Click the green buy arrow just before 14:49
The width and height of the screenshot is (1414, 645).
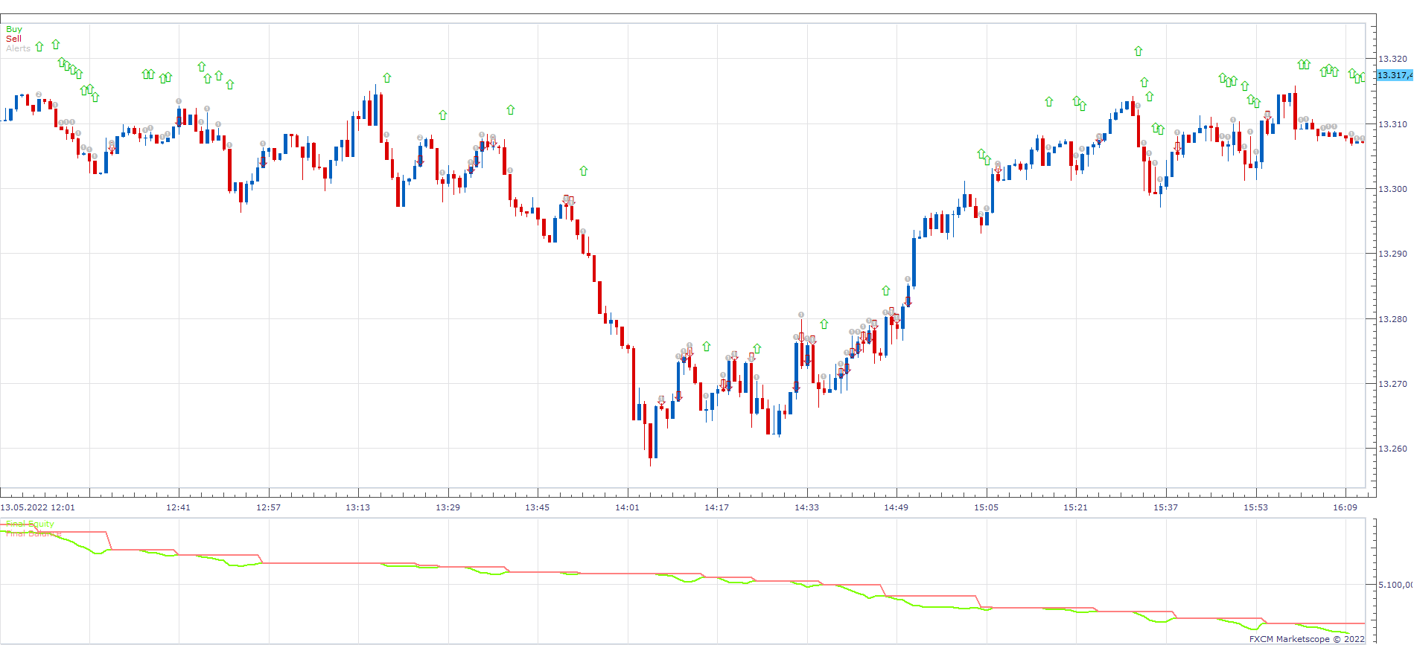885,290
